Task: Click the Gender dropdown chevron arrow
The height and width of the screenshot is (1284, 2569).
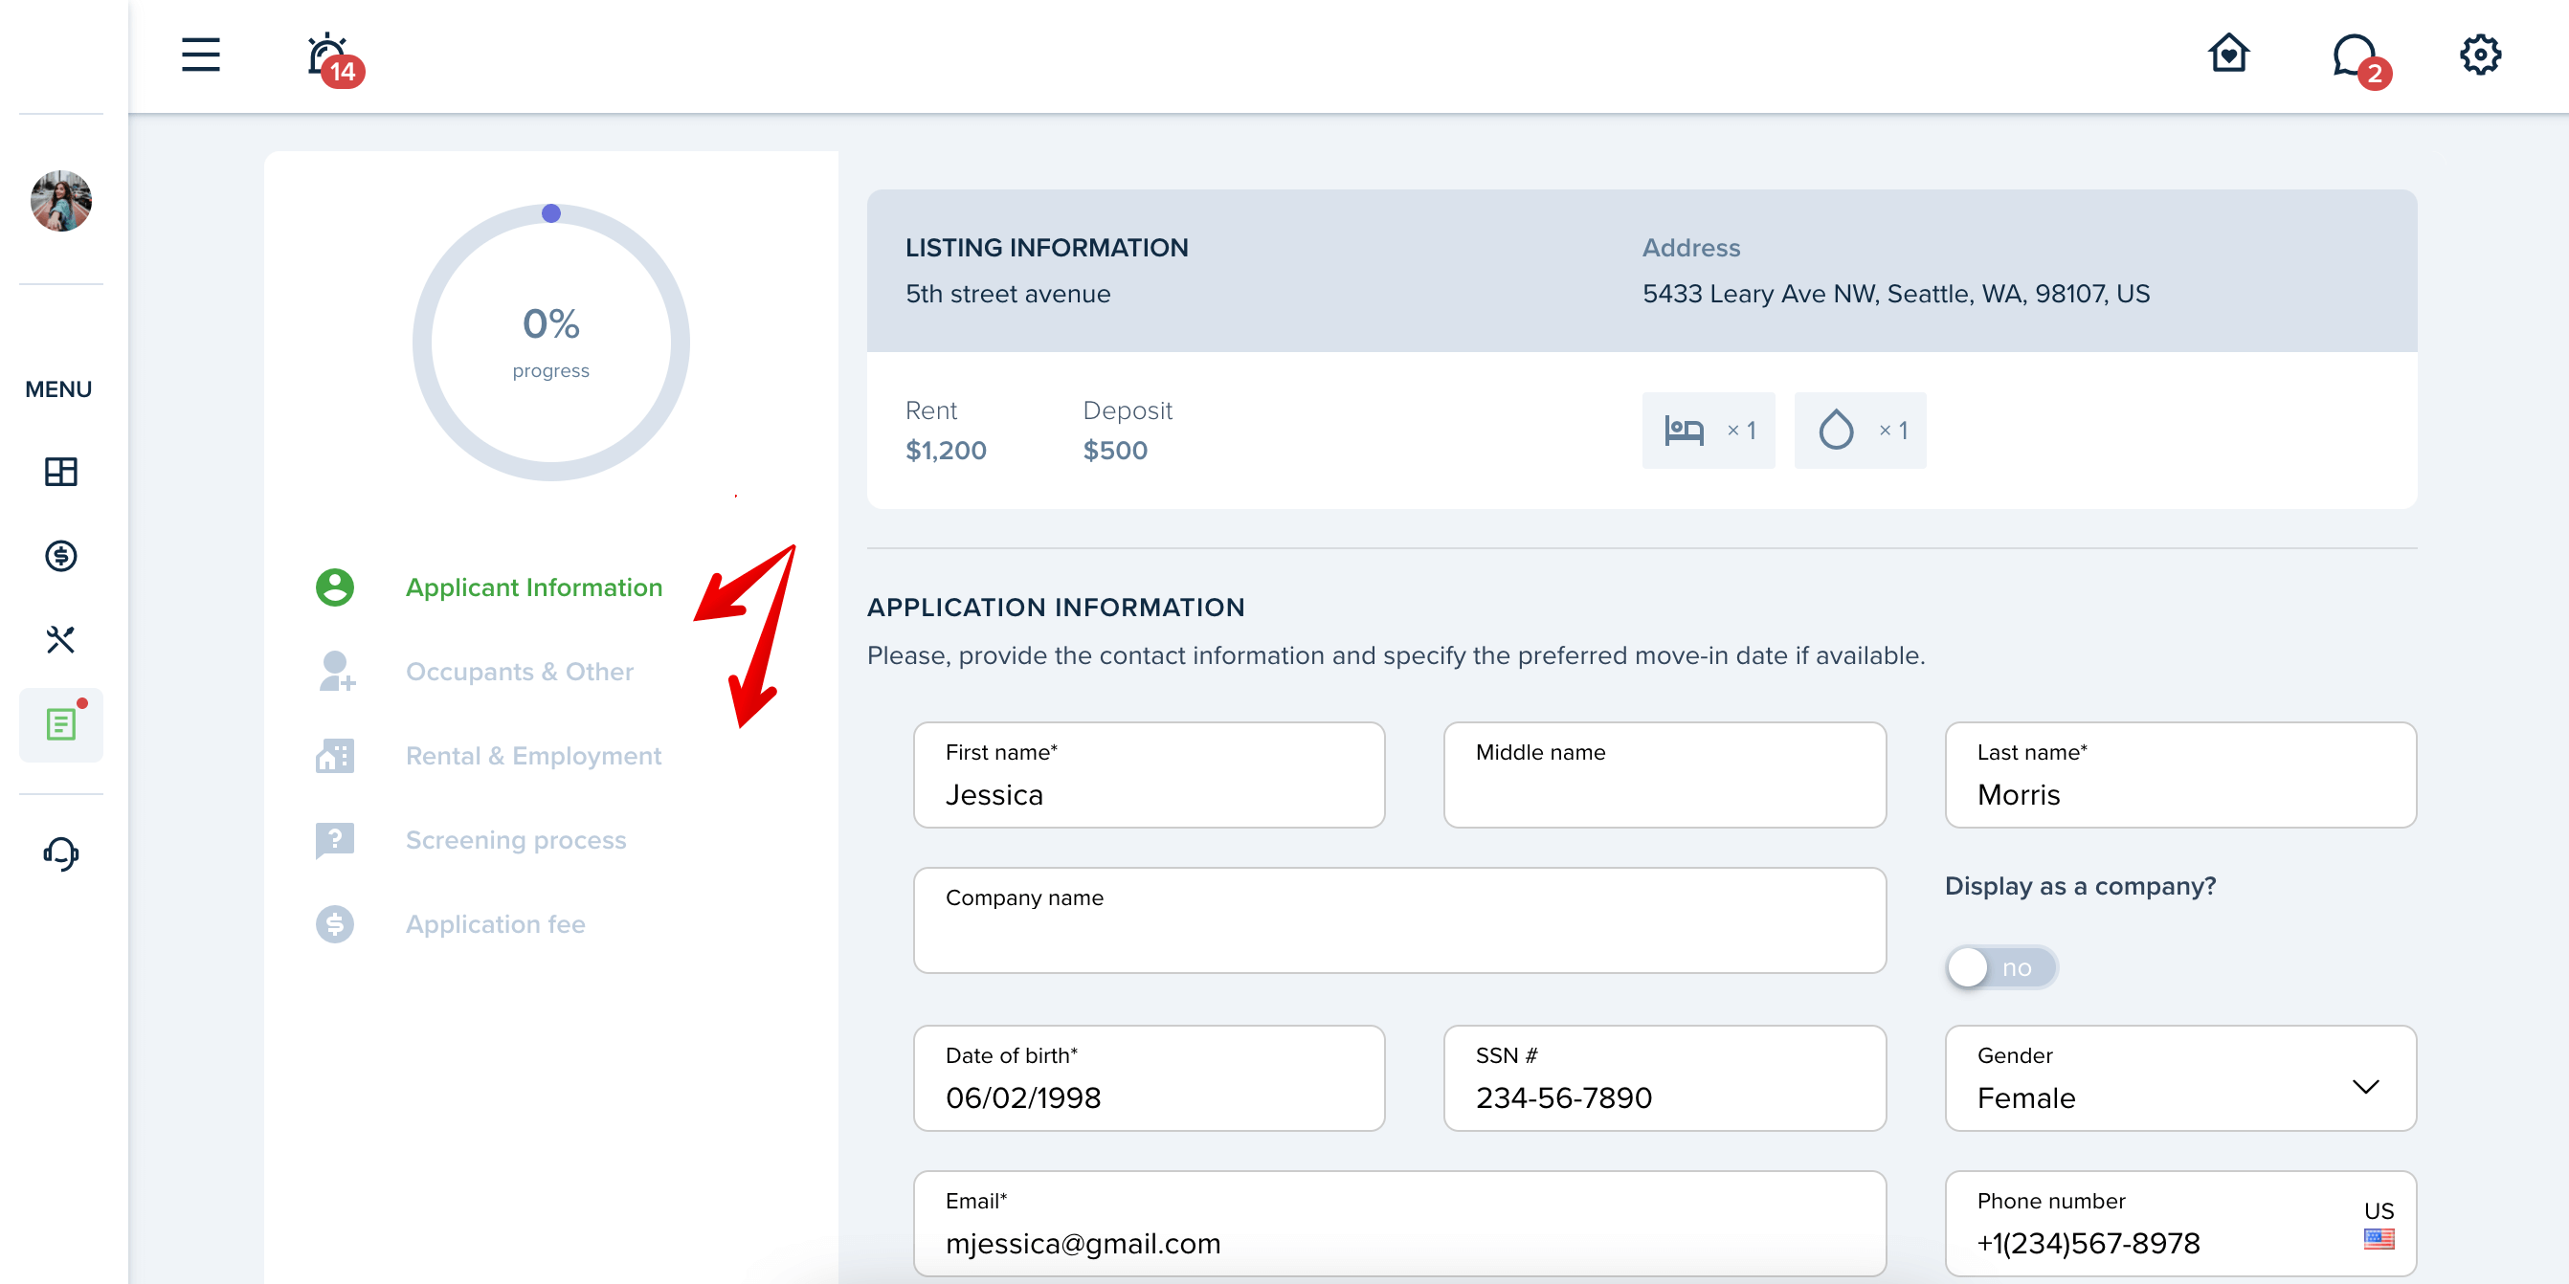Action: pos(2365,1087)
